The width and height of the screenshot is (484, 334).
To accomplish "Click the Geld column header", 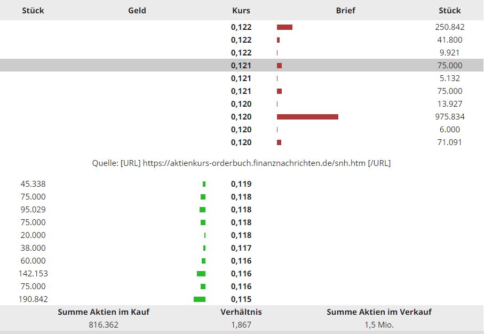I will pos(137,10).
